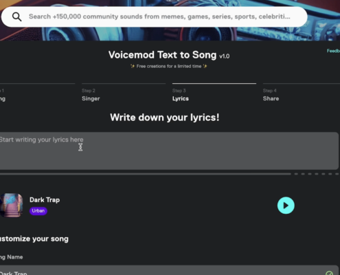Click the lyrics length progress bar
This screenshot has height=275, width=340.
point(146,174)
